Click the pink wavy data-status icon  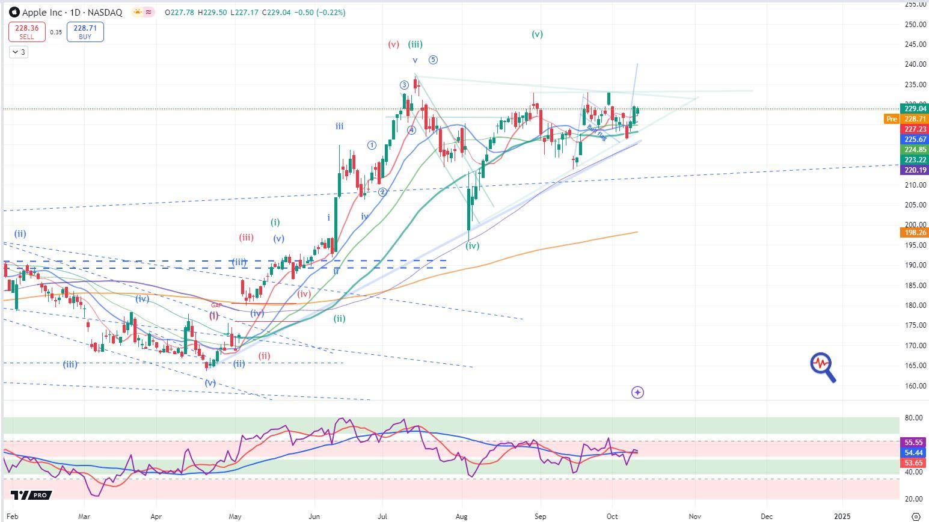[149, 12]
